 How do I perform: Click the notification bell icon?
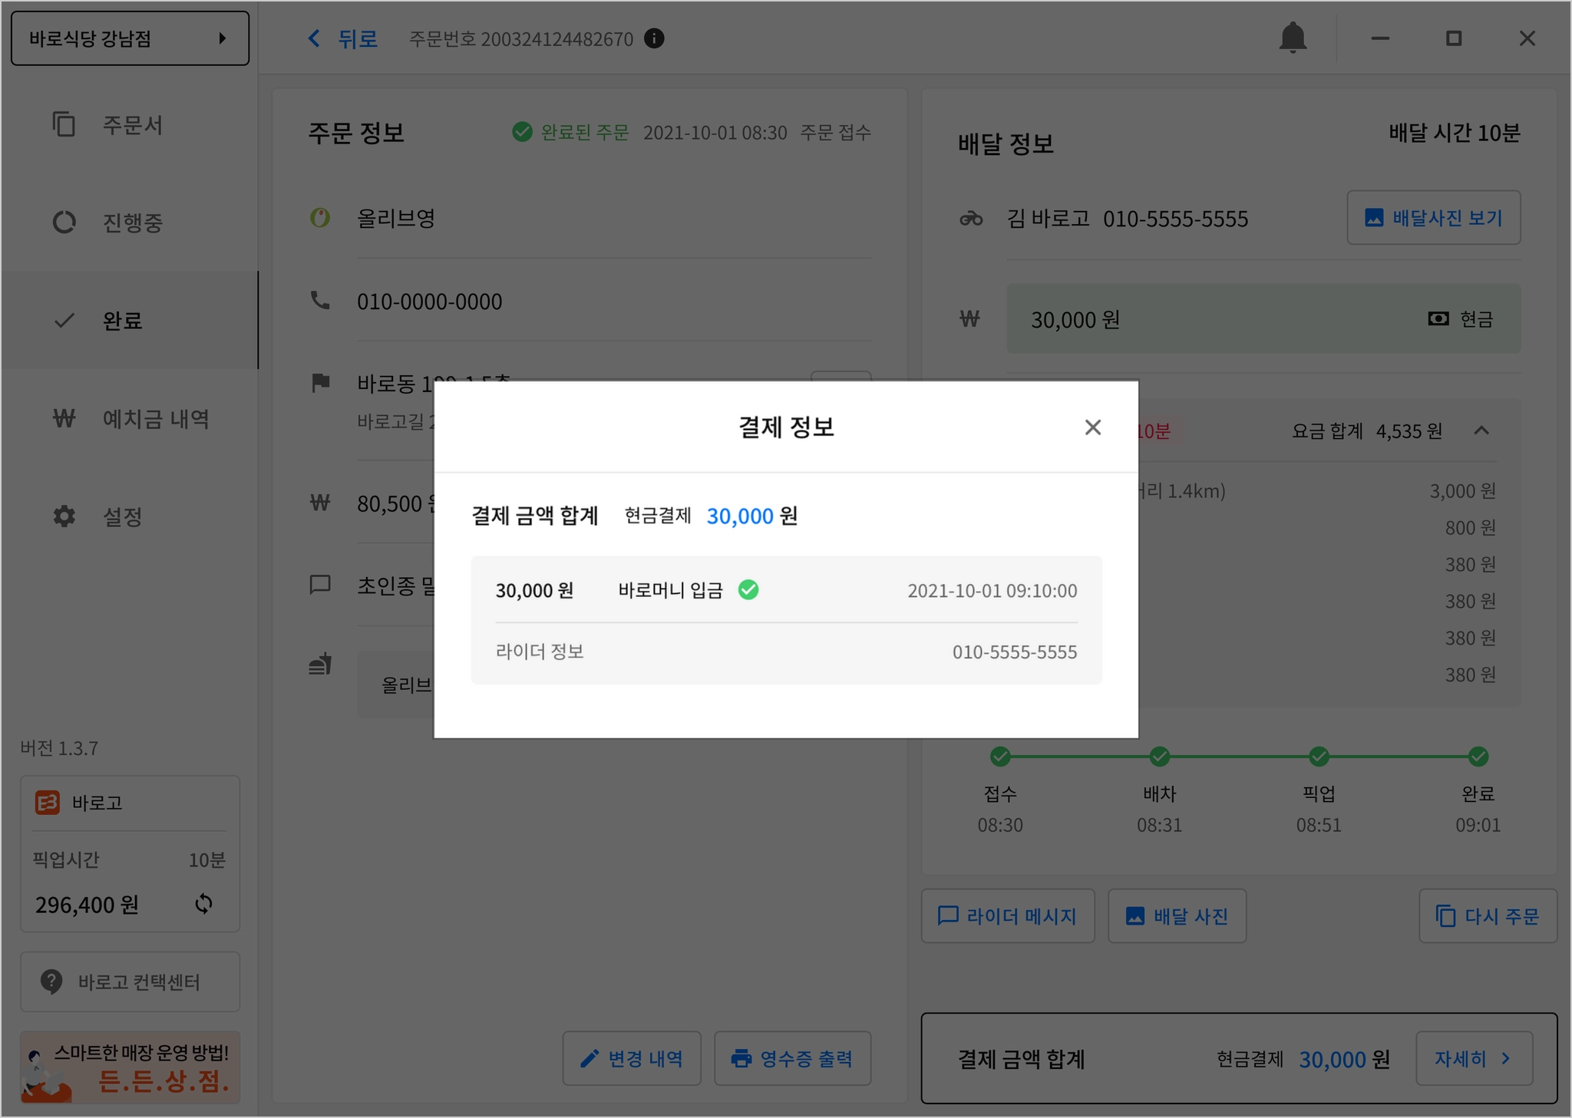point(1293,38)
